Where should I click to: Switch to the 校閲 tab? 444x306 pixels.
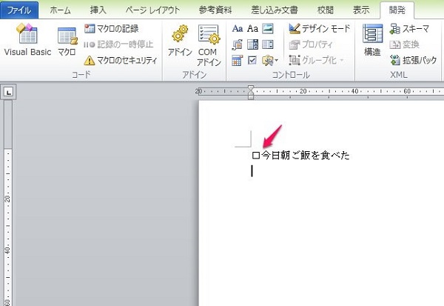point(325,10)
